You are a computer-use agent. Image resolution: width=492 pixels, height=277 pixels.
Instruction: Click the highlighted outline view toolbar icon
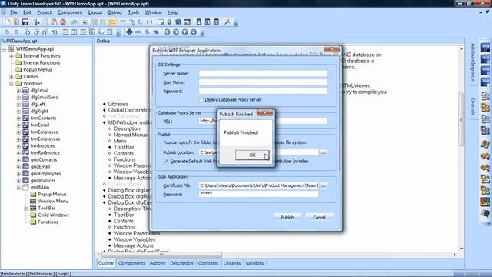[112, 22]
